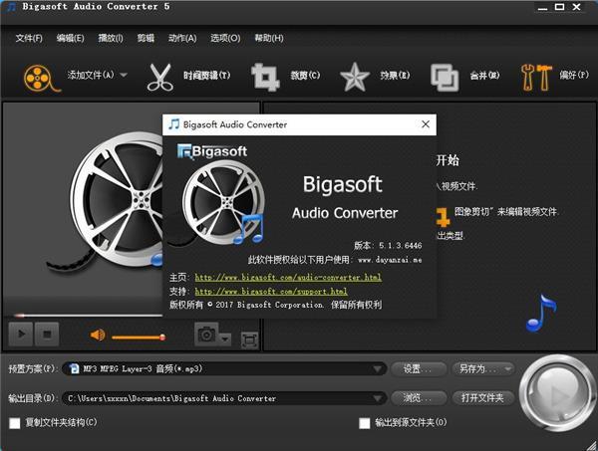Open the star Effects icon
Screen dimensions: 598x451
pos(355,78)
